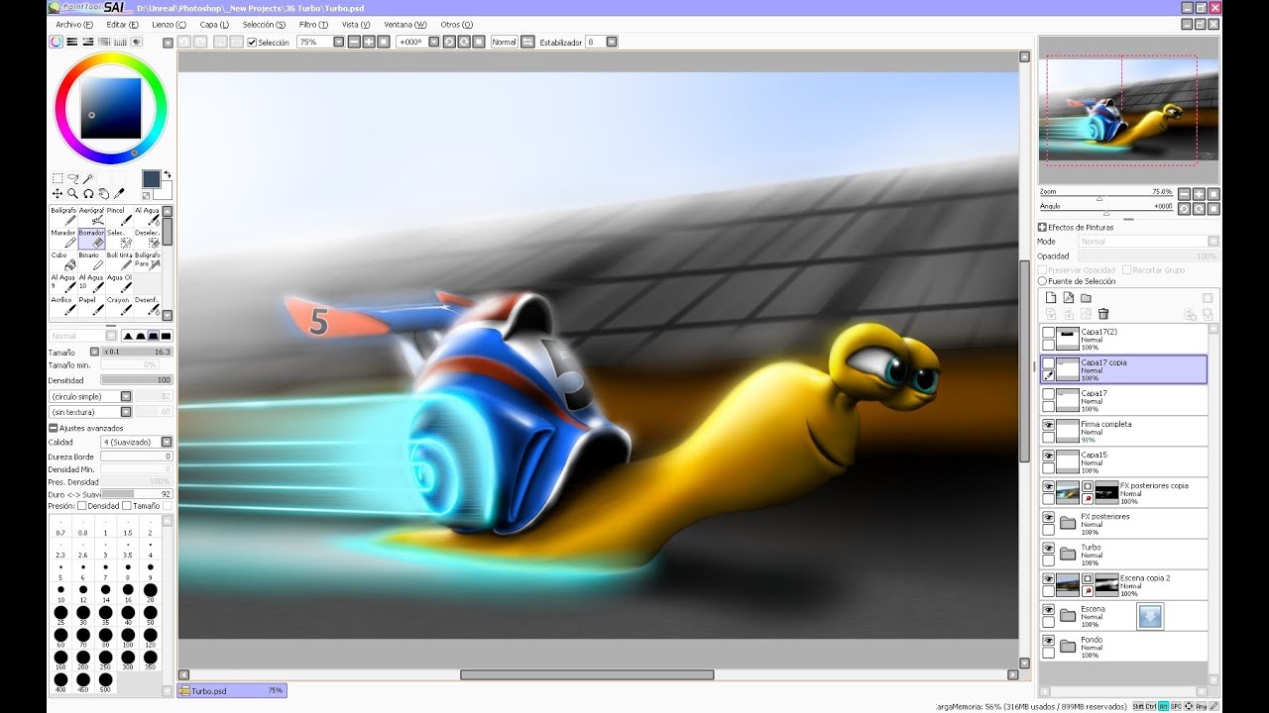1269x713 pixels.
Task: Choose the Borrador eraser tool
Action: (91, 238)
